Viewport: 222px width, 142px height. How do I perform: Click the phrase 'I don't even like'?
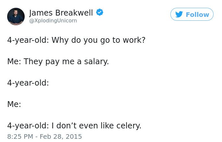pos(83,125)
